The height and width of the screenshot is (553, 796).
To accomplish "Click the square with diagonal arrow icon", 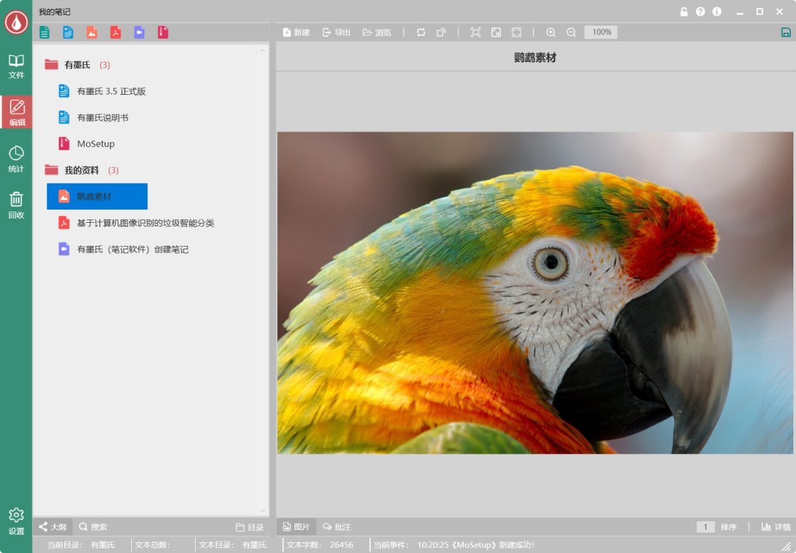I will [x=496, y=32].
